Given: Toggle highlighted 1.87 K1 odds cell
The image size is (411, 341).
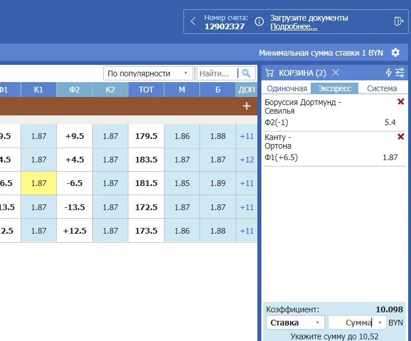Looking at the screenshot, I should click(38, 183).
